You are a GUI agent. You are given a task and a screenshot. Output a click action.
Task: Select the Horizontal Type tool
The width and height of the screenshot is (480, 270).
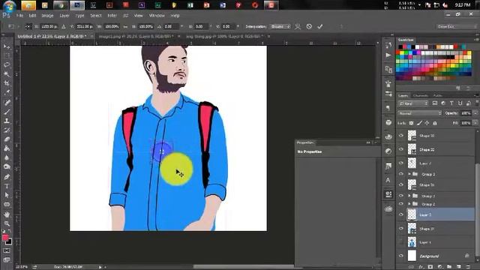(7, 186)
